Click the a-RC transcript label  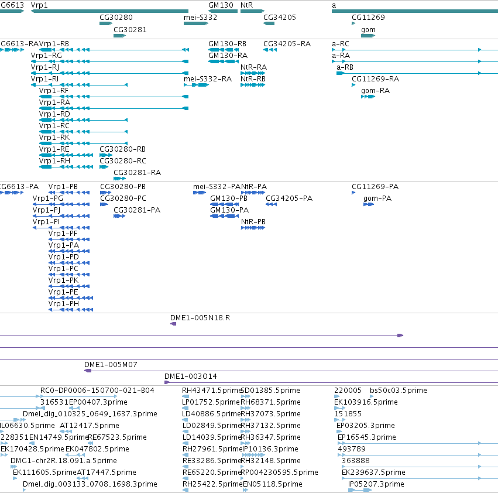341,44
